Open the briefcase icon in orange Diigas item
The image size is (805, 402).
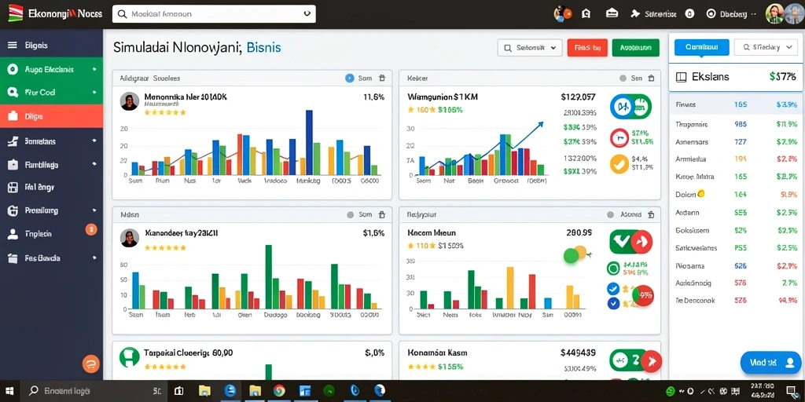click(13, 116)
